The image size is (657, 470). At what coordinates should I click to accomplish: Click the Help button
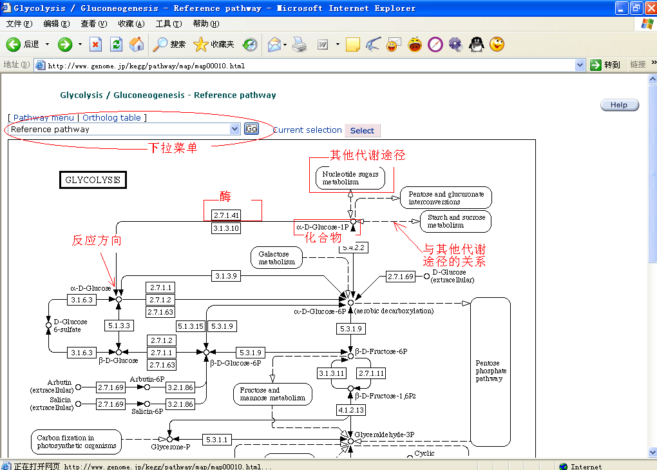[x=619, y=105]
